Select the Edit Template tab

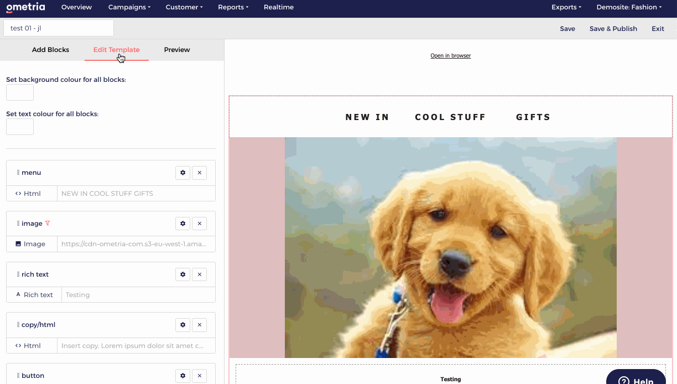pyautogui.click(x=116, y=50)
